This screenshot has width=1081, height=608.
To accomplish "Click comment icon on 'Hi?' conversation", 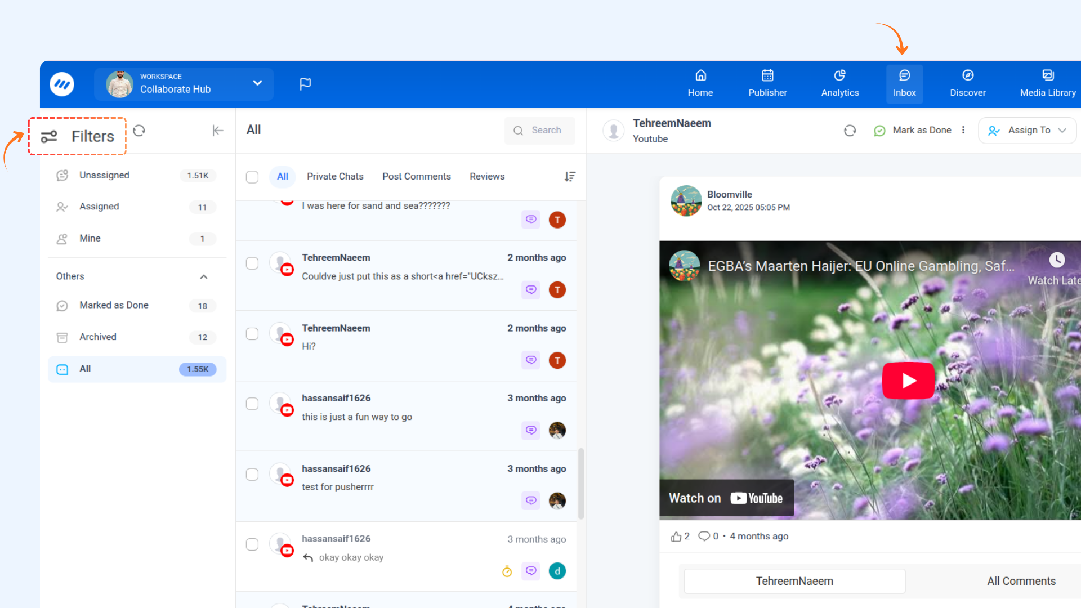I will point(531,360).
